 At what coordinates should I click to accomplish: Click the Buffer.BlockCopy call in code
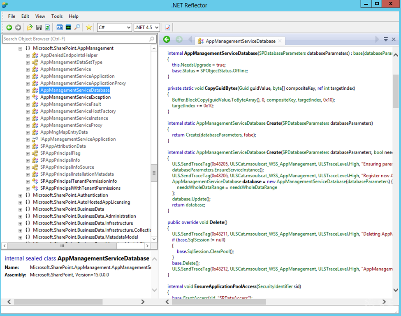point(190,100)
